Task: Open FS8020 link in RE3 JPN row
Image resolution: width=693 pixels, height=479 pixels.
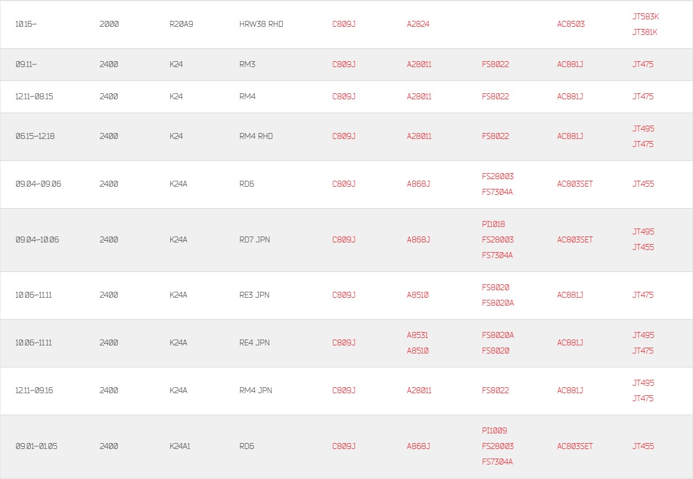Action: [495, 288]
